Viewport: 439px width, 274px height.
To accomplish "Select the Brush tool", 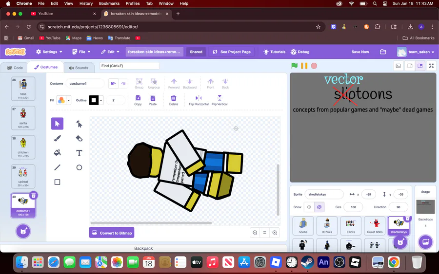I will pyautogui.click(x=57, y=138).
